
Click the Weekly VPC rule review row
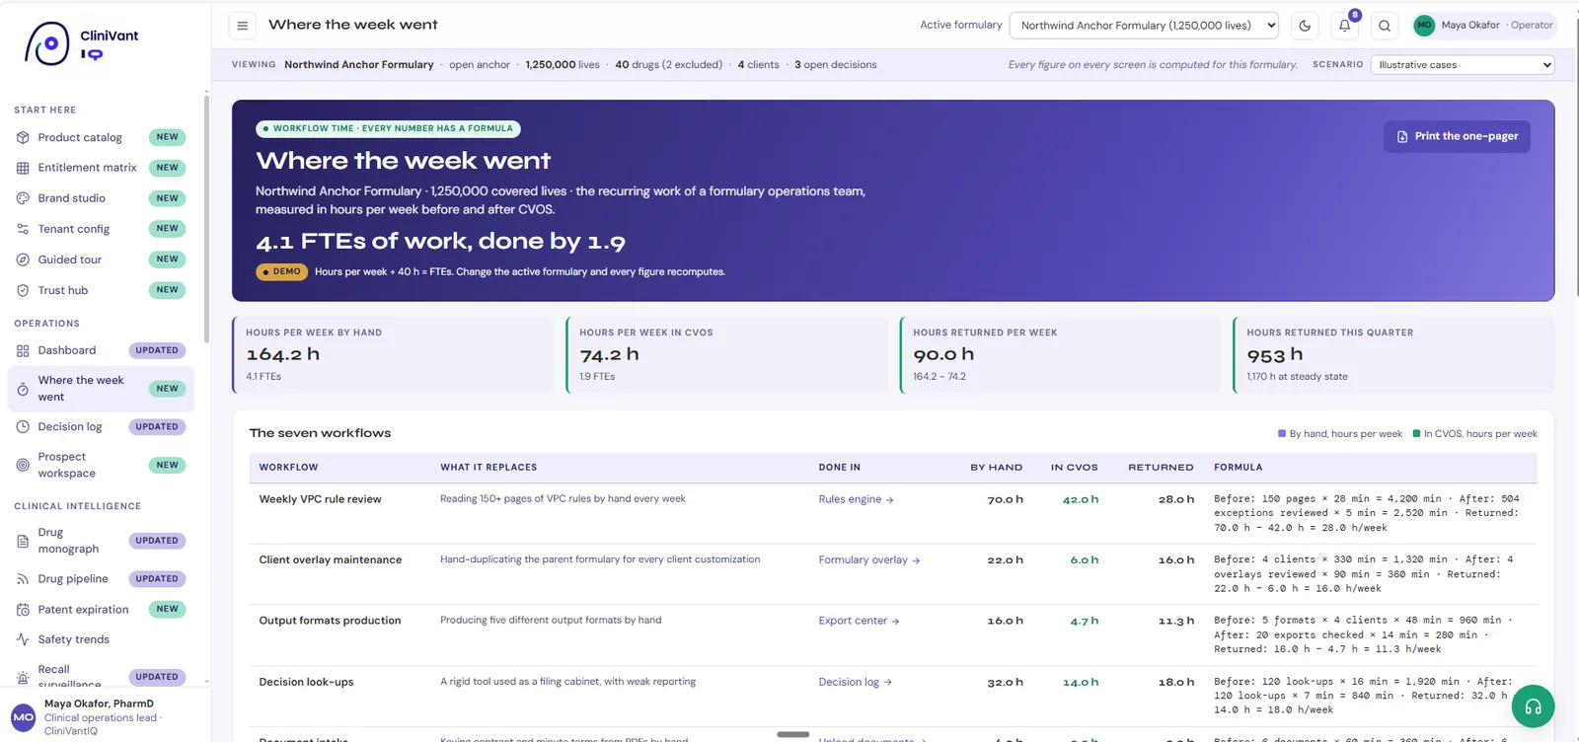(893, 513)
